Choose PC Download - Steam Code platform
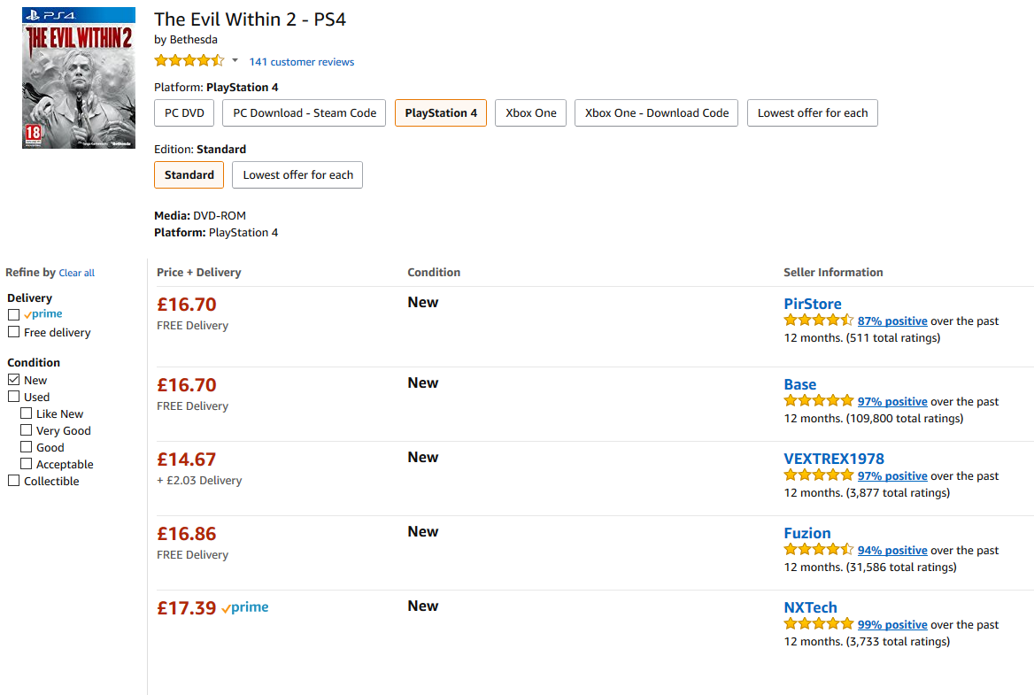 [x=305, y=113]
